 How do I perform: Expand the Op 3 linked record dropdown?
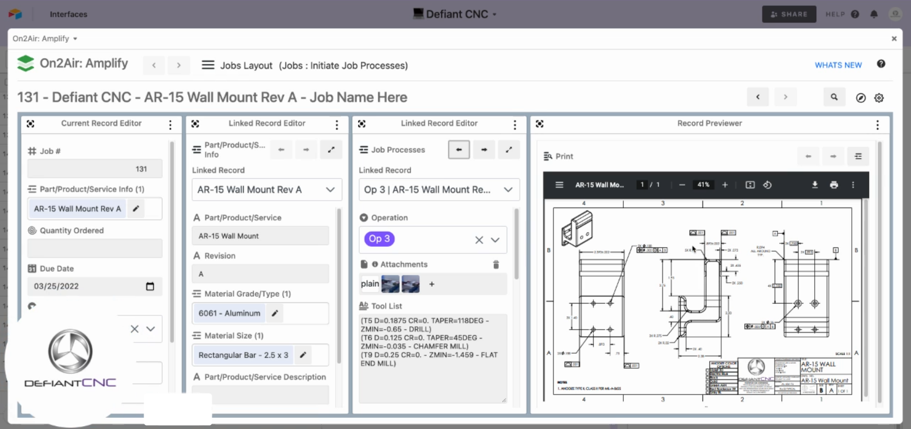[508, 190]
